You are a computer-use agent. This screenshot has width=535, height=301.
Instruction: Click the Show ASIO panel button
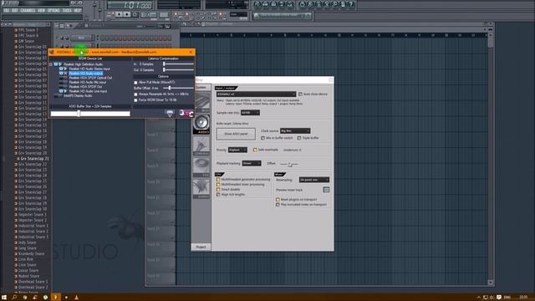click(236, 134)
